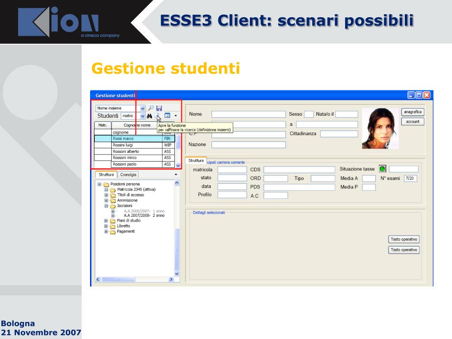The image size is (452, 339).
Task: Click the student list scrollbar thumb
Action: coord(178,142)
